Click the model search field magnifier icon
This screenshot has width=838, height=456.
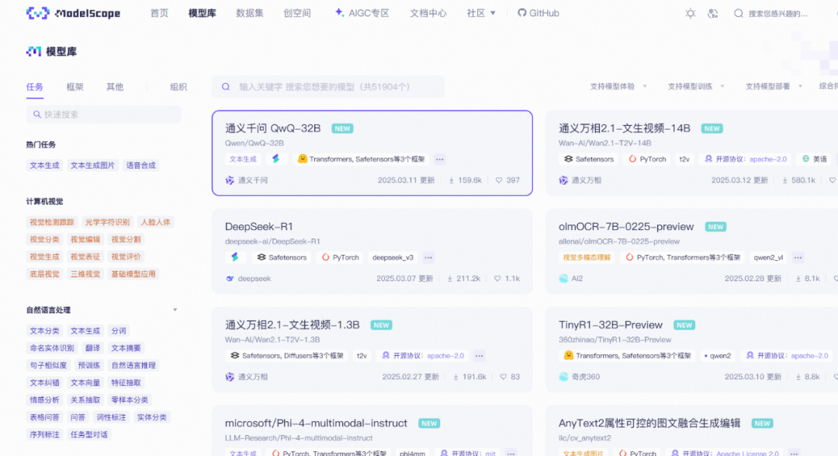pyautogui.click(x=226, y=87)
